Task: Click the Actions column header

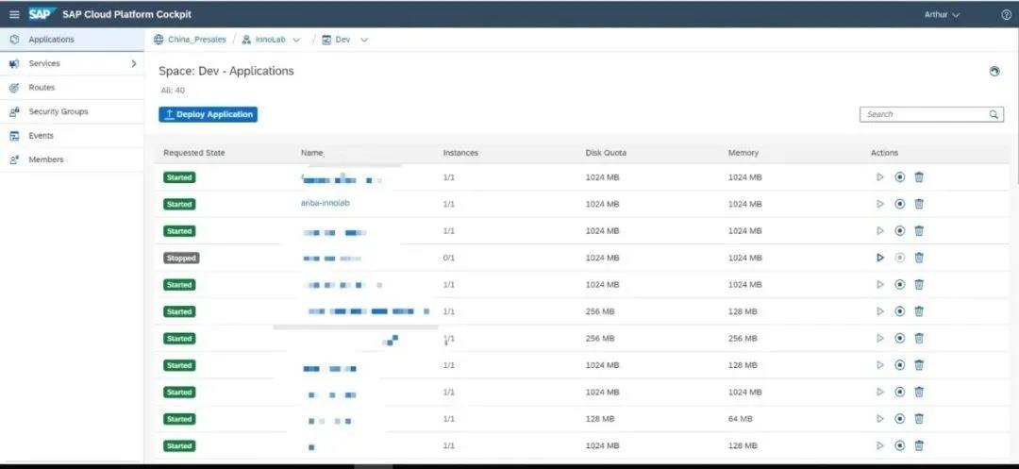Action: pyautogui.click(x=884, y=153)
